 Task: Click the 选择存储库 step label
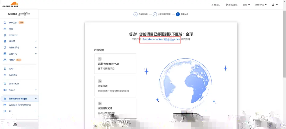[x=143, y=14]
